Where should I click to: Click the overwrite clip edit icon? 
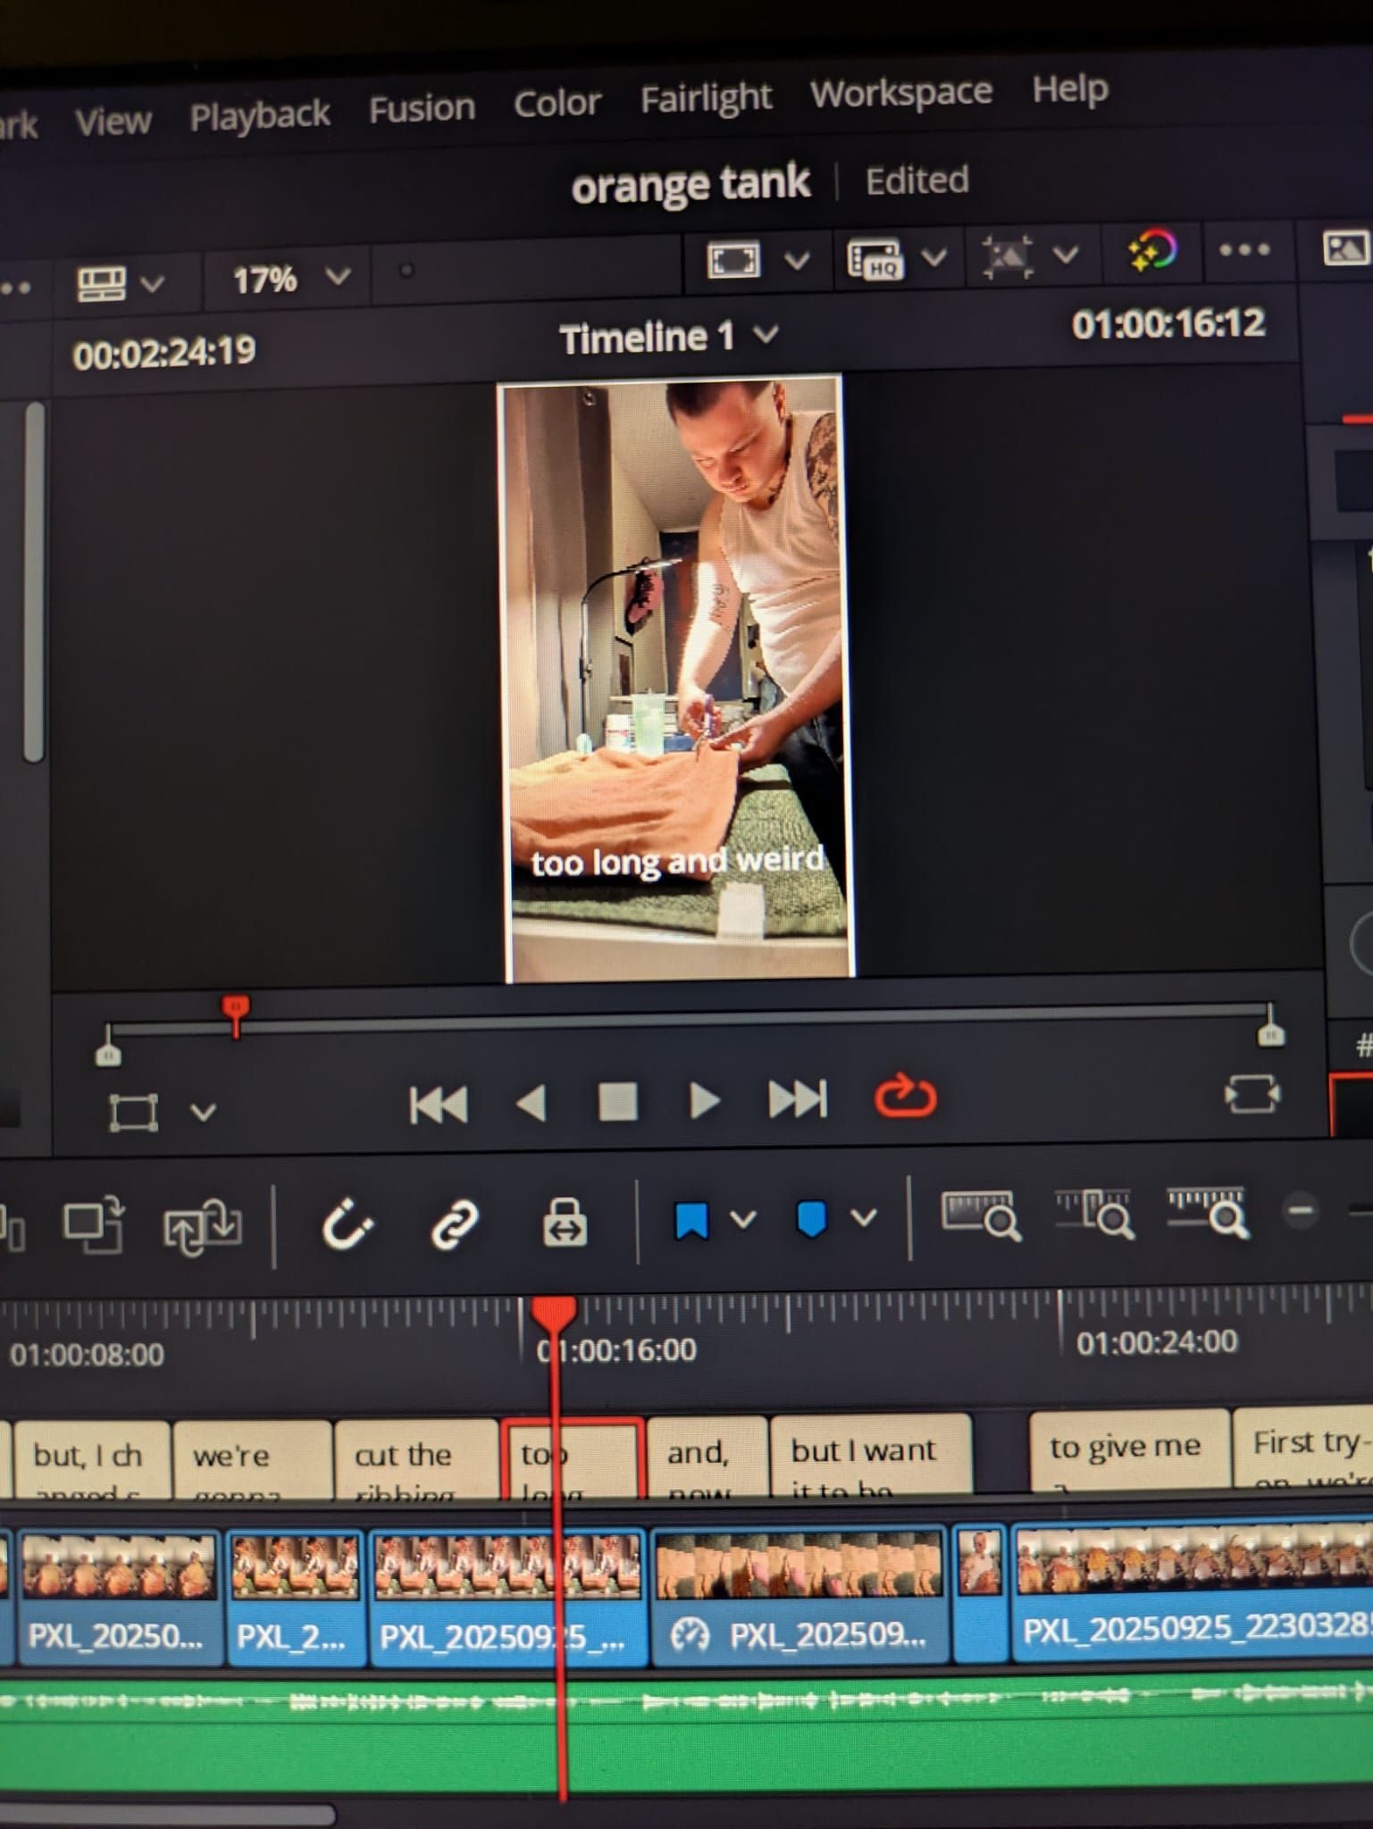93,1225
